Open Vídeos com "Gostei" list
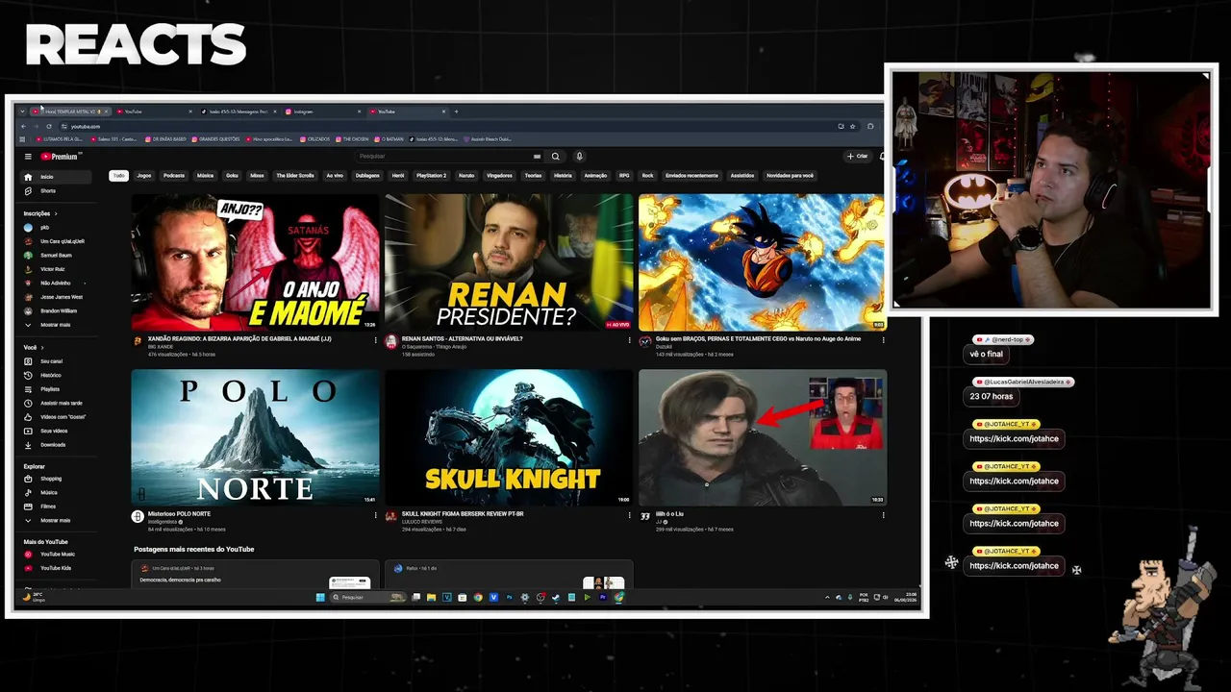 [58, 417]
